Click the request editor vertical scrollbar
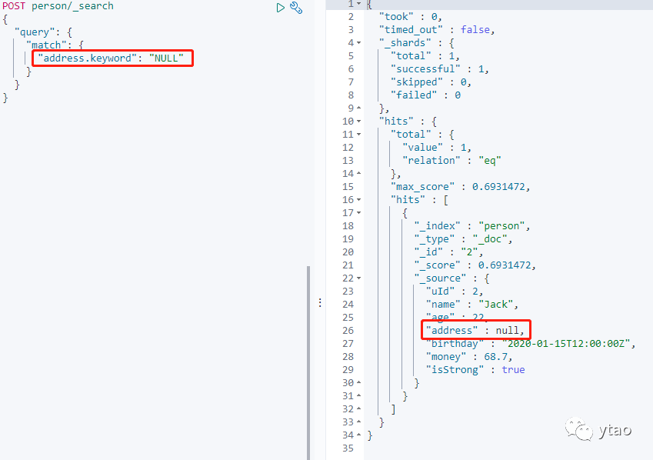The width and height of the screenshot is (653, 460). (x=308, y=362)
